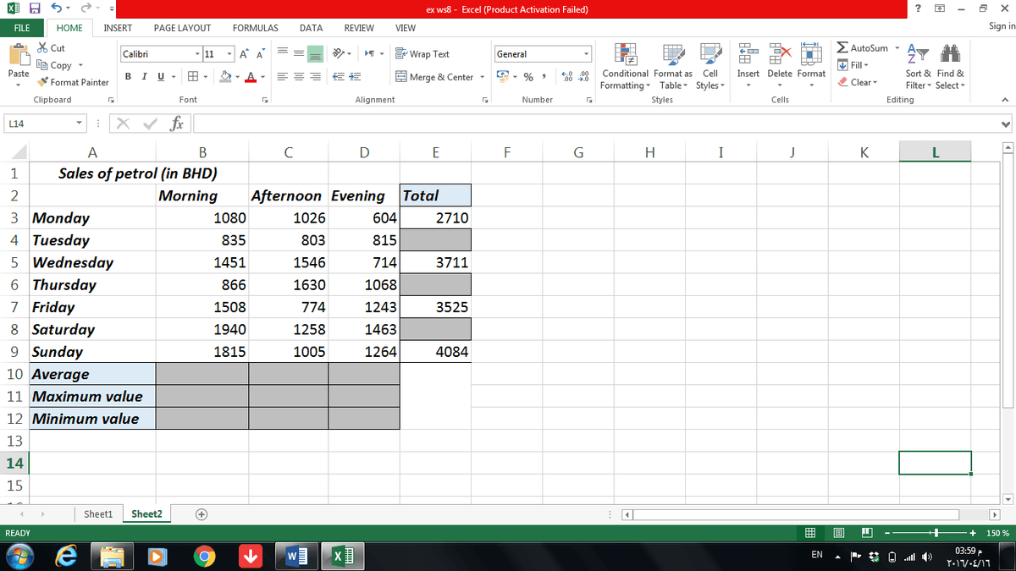Click the Cut scissors icon
Viewport: 1016px width, 571px height.
coord(43,48)
